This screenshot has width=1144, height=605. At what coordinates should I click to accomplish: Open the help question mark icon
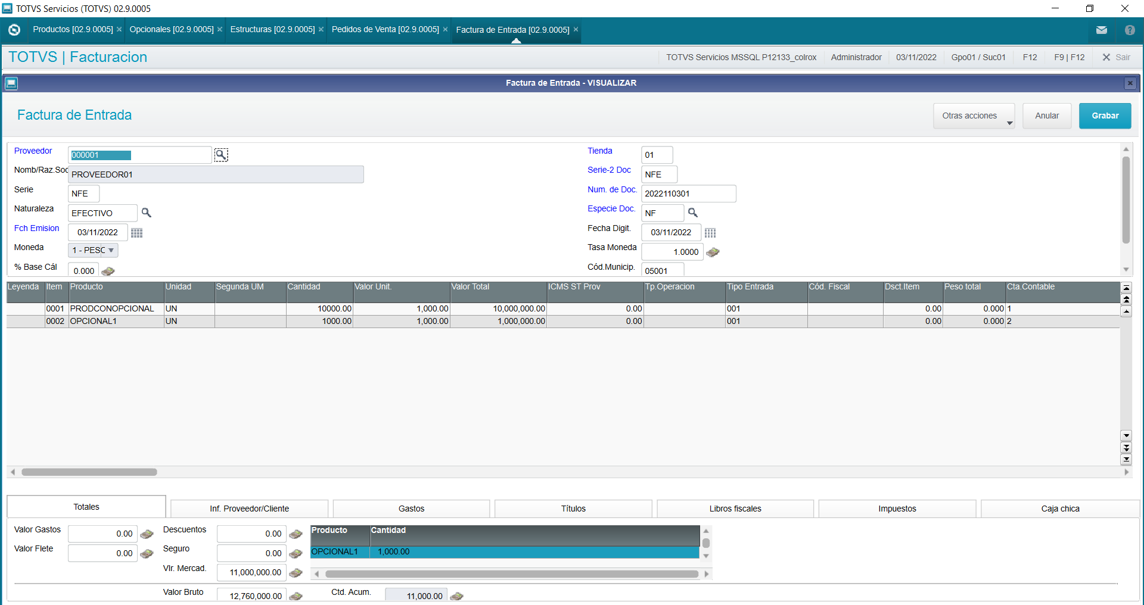[1130, 30]
